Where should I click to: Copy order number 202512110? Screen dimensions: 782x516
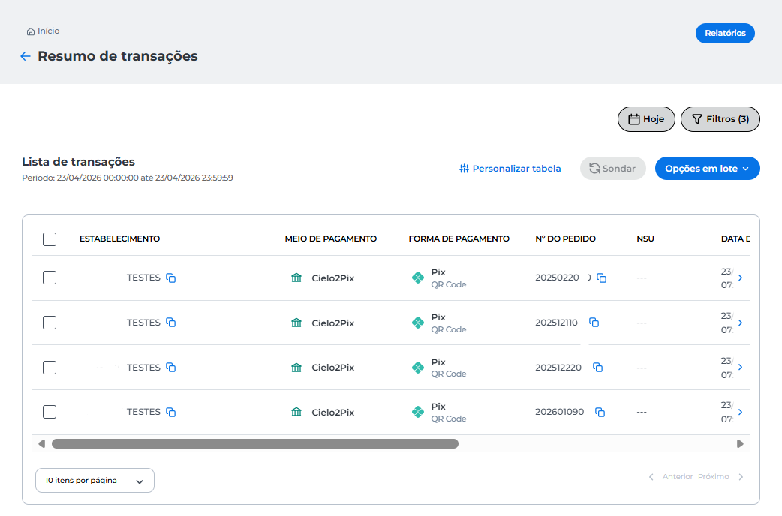tap(594, 322)
